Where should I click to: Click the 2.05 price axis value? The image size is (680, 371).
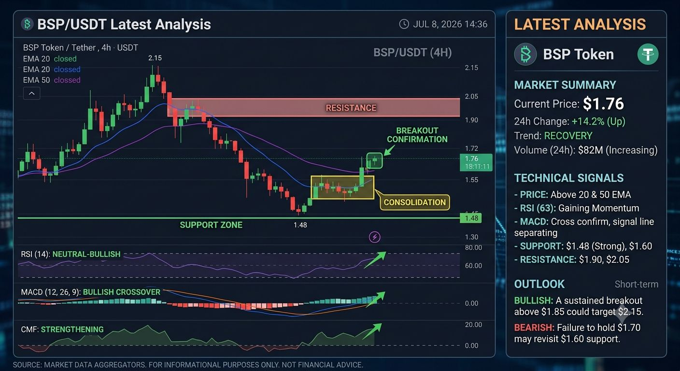point(471,96)
